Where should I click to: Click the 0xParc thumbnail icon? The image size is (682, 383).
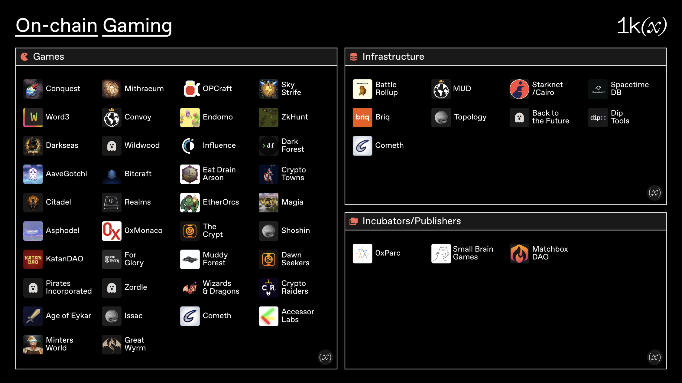(362, 253)
